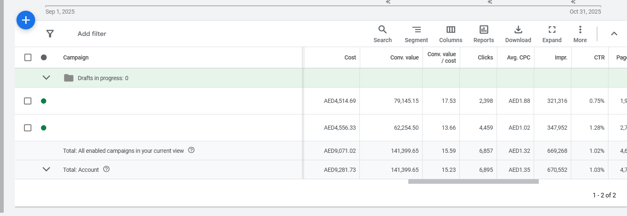This screenshot has height=216, width=627.
Task: Open the Reports menu
Action: click(x=484, y=34)
